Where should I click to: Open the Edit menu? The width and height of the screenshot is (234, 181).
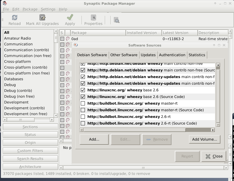[x=16, y=9]
